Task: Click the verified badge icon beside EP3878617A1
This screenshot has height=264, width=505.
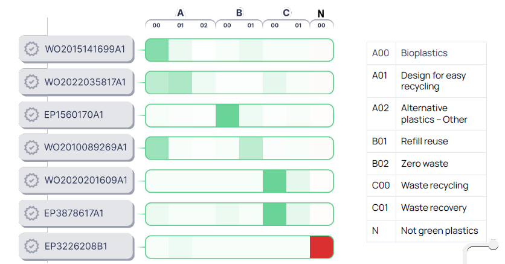Action: (31, 213)
